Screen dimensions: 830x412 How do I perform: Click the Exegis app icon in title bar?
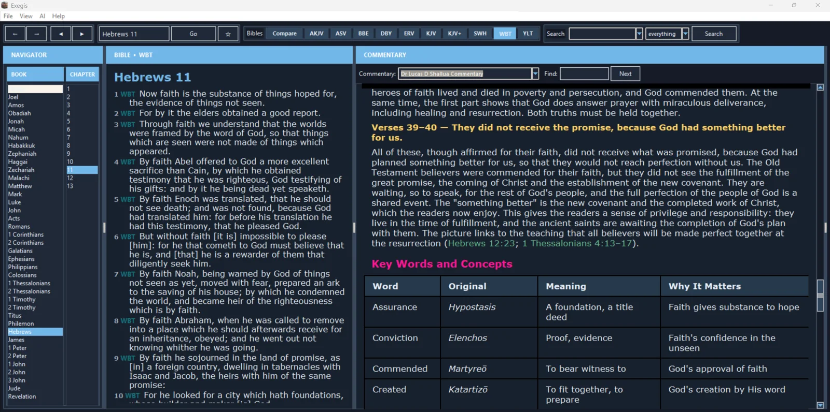[x=5, y=5]
